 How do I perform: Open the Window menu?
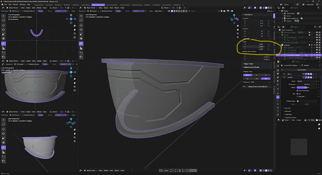click(22, 5)
